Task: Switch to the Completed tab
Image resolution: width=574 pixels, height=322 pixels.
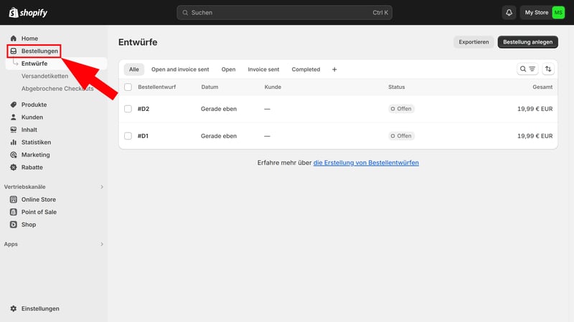Action: 306,69
